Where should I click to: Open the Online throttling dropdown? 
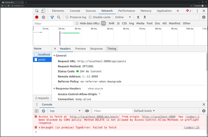coord(123,17)
